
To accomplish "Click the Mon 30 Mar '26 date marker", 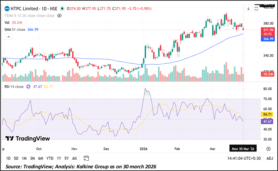I will tap(243, 149).
